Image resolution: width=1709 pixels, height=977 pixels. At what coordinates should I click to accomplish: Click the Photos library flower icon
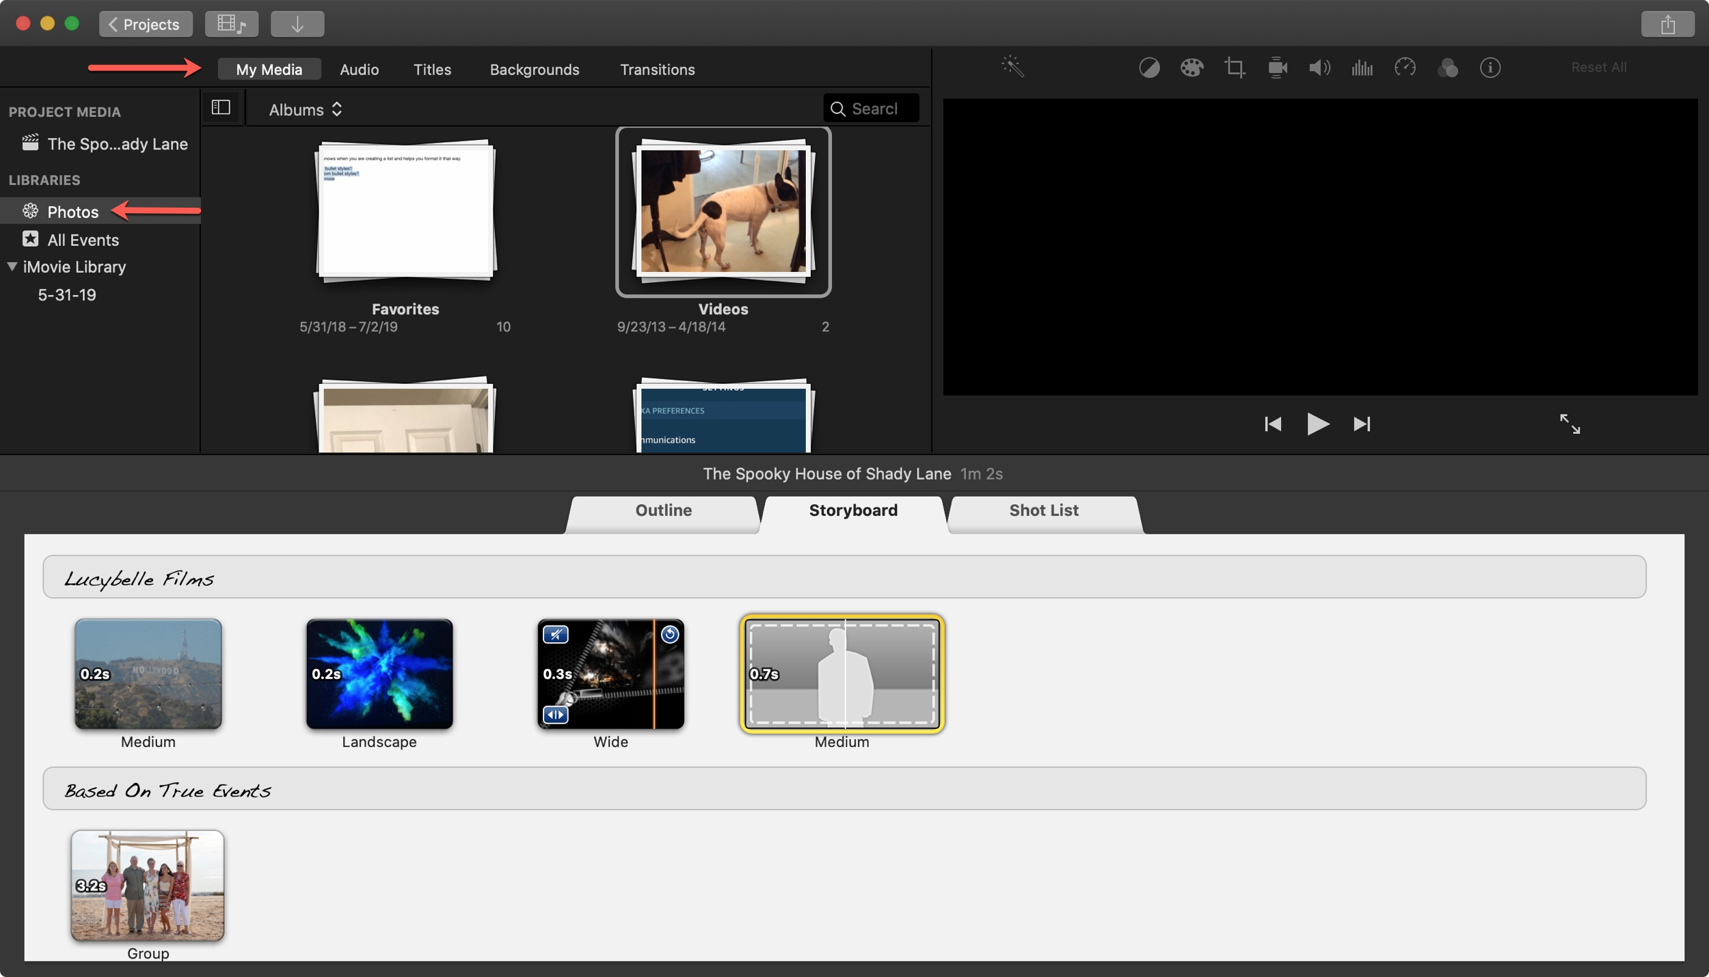[x=30, y=211]
